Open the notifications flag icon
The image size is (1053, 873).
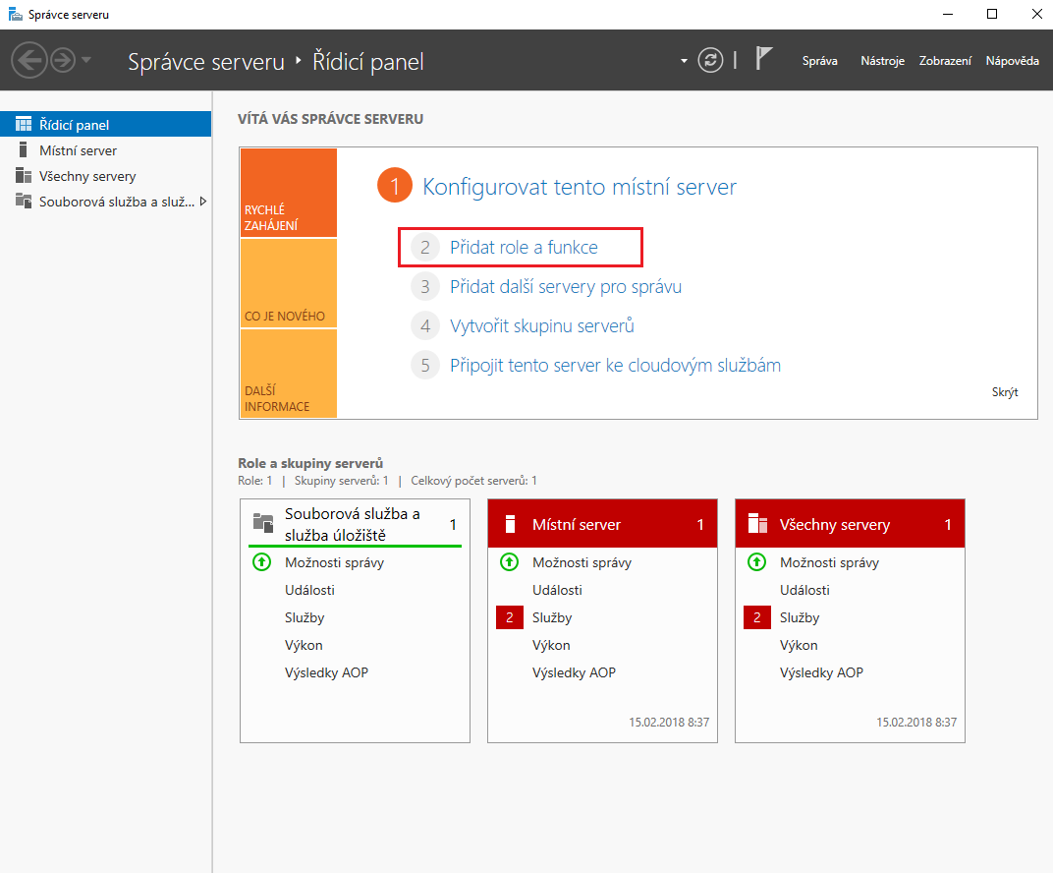pyautogui.click(x=764, y=58)
